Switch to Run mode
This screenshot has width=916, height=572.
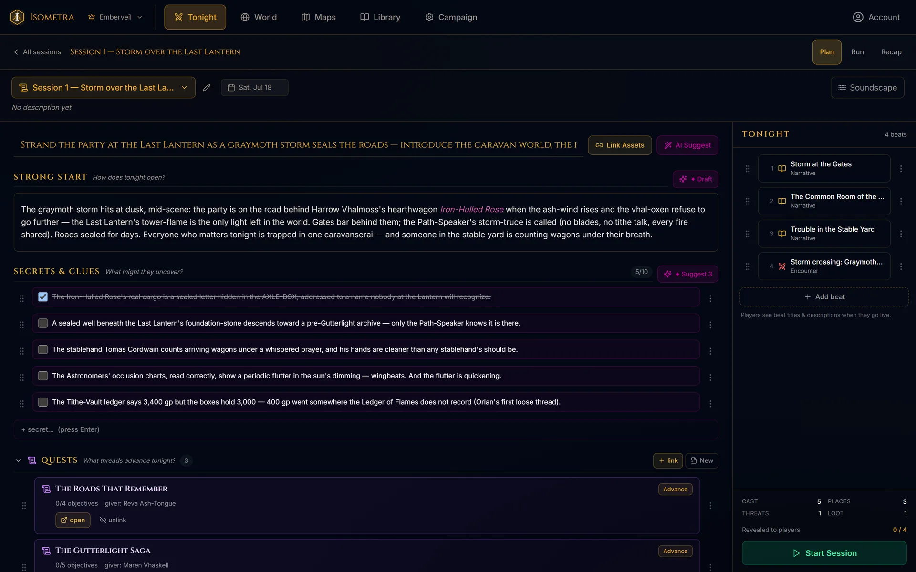click(857, 52)
